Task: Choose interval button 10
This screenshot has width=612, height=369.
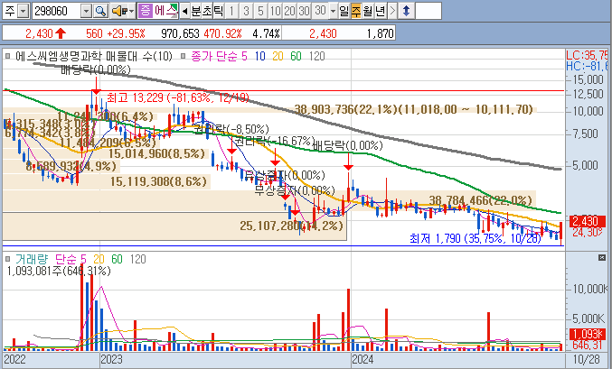Action: tap(275, 11)
